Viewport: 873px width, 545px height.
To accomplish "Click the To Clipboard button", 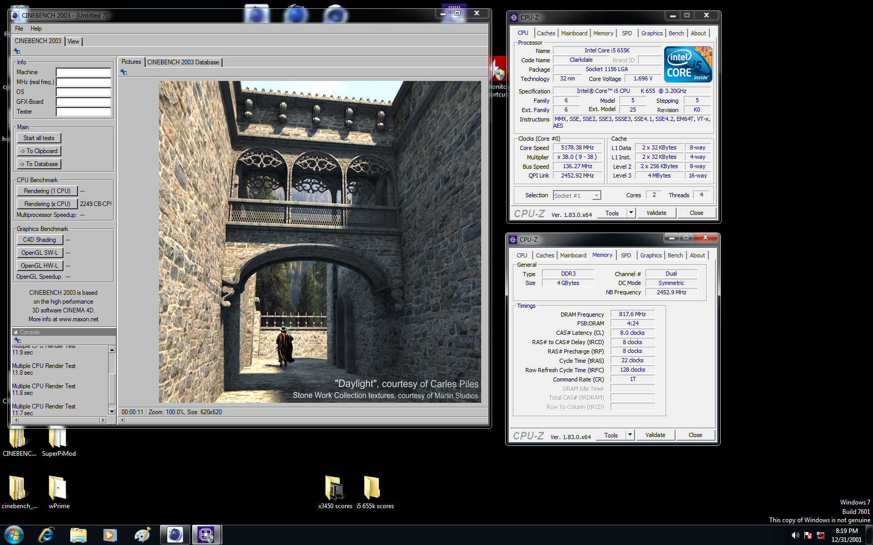I will point(39,151).
